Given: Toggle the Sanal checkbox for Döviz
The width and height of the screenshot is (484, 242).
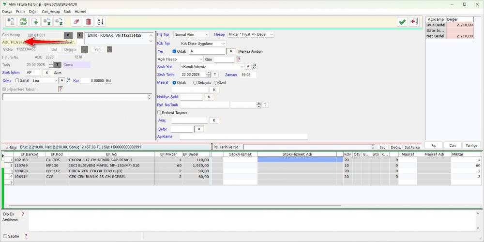Looking at the screenshot, I should (x=17, y=80).
